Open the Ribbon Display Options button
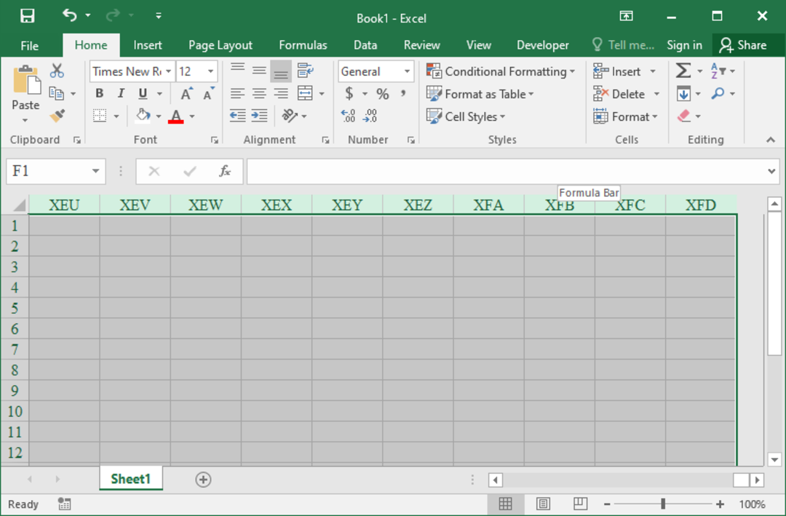The width and height of the screenshot is (786, 516). click(x=626, y=15)
